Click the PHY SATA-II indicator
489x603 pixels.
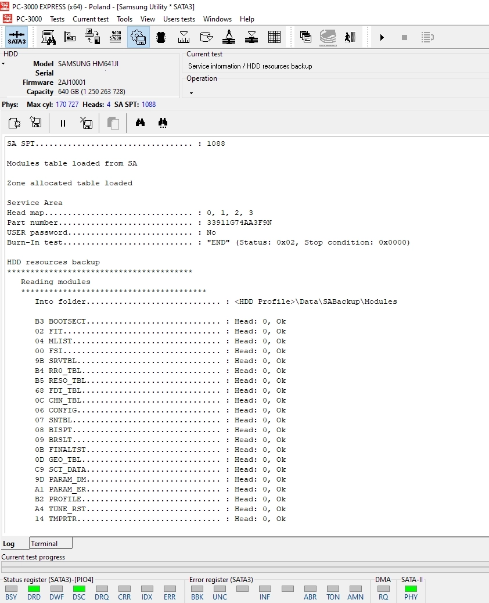click(x=411, y=589)
